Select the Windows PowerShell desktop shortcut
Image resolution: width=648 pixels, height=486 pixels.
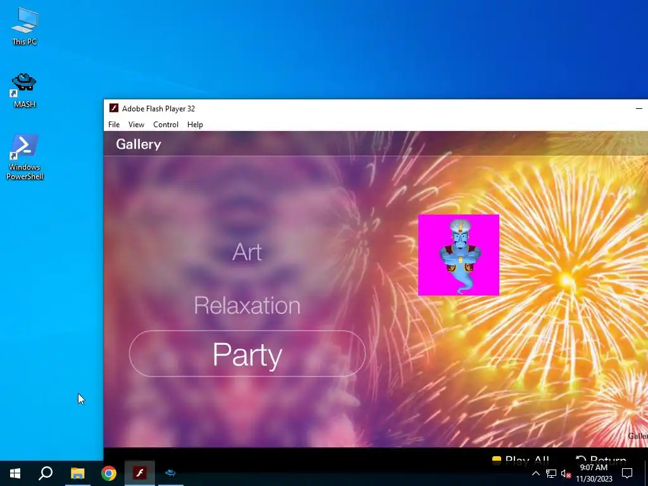tap(25, 157)
